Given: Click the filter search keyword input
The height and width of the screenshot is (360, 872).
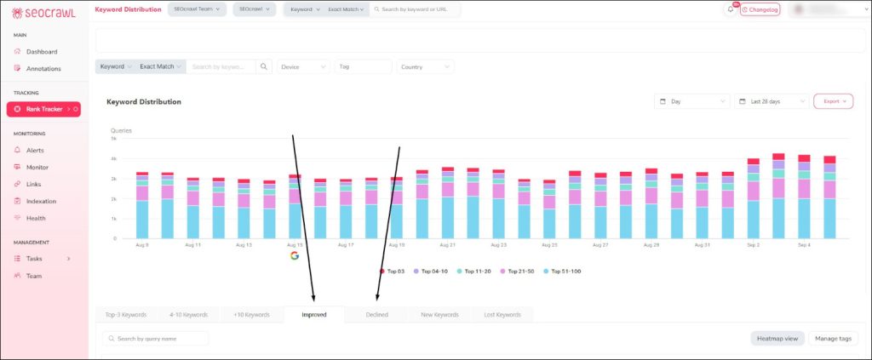Looking at the screenshot, I should 221,66.
